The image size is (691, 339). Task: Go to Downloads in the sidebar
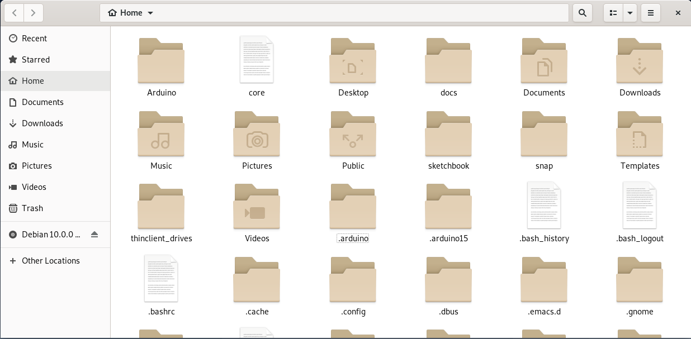coord(55,123)
